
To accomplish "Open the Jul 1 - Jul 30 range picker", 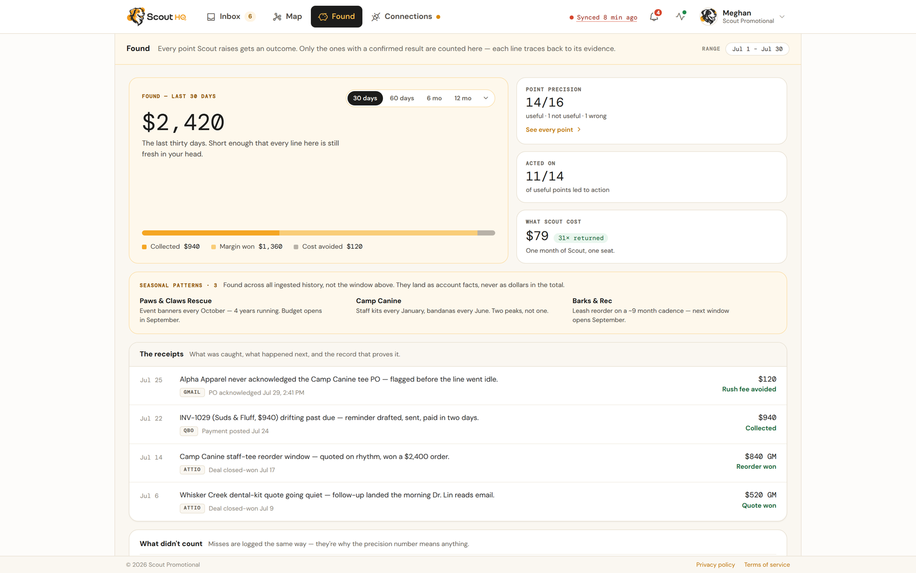I will (757, 49).
